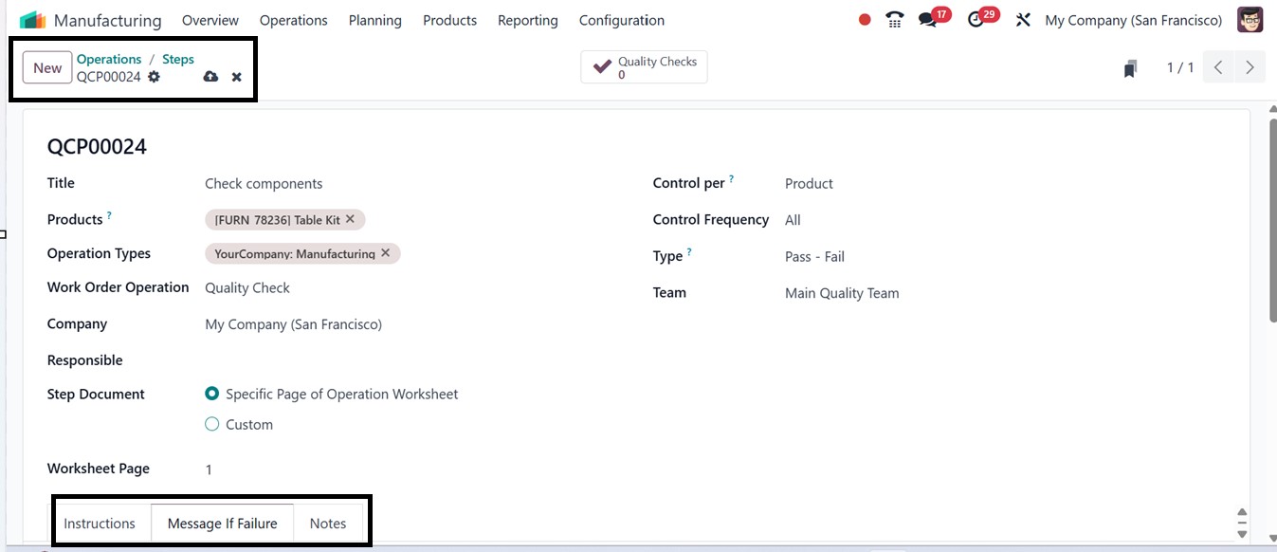1277x552 pixels.
Task: Click the bookmark icon near pager
Action: coord(1130,68)
